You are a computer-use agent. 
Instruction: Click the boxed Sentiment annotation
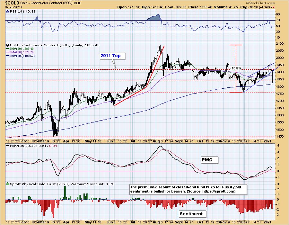192,214
